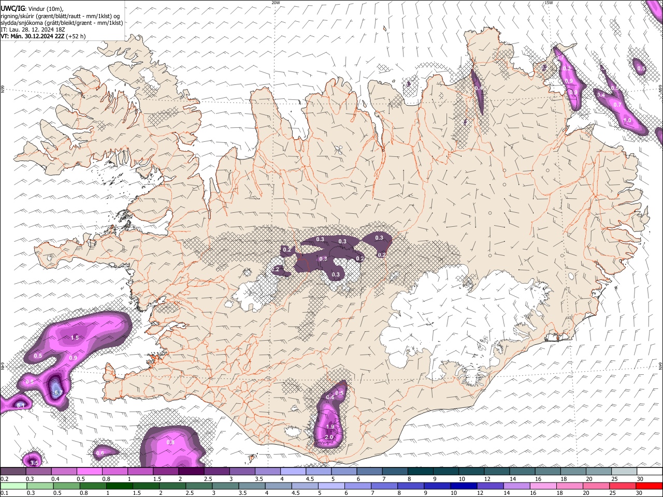Click the '1.9' precipitation value on the map
Viewport: 663px width, 497px height.
tap(330, 427)
